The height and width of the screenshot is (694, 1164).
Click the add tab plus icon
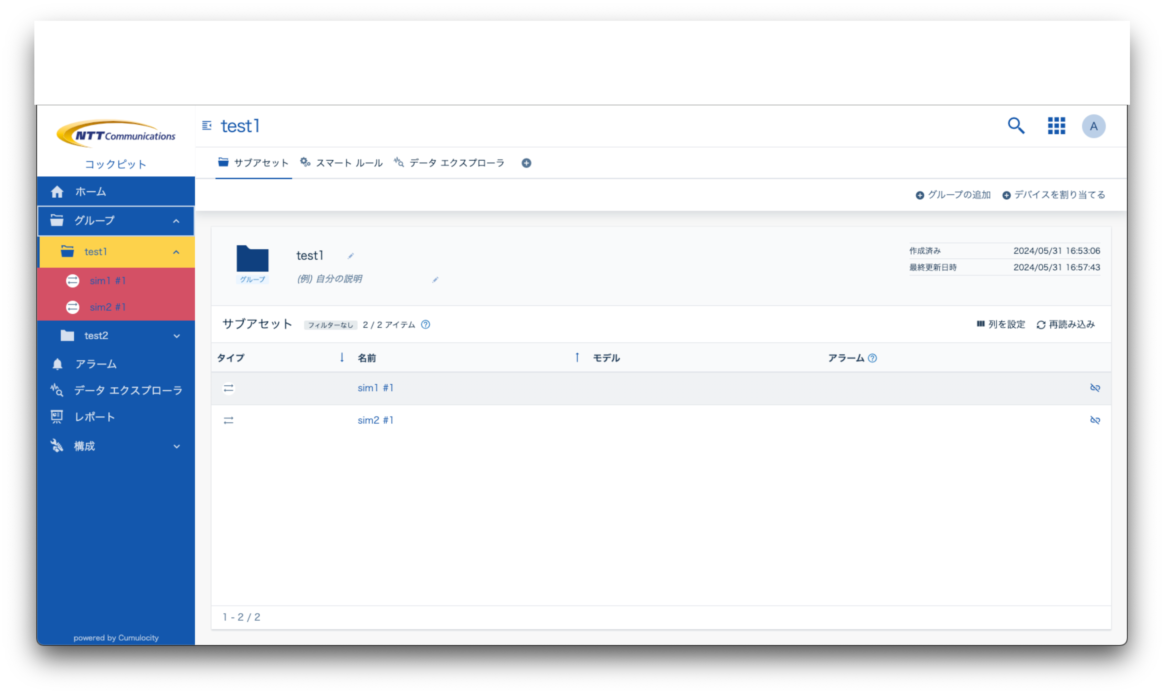click(x=526, y=163)
